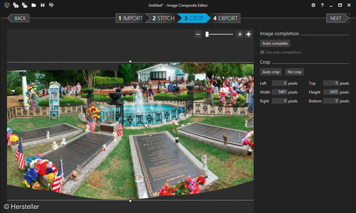Save the panorama project
Screen dimensions: 356x213
42,5
